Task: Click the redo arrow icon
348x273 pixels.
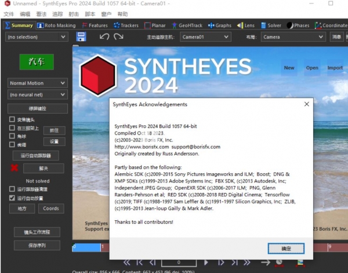Action: 118,37
